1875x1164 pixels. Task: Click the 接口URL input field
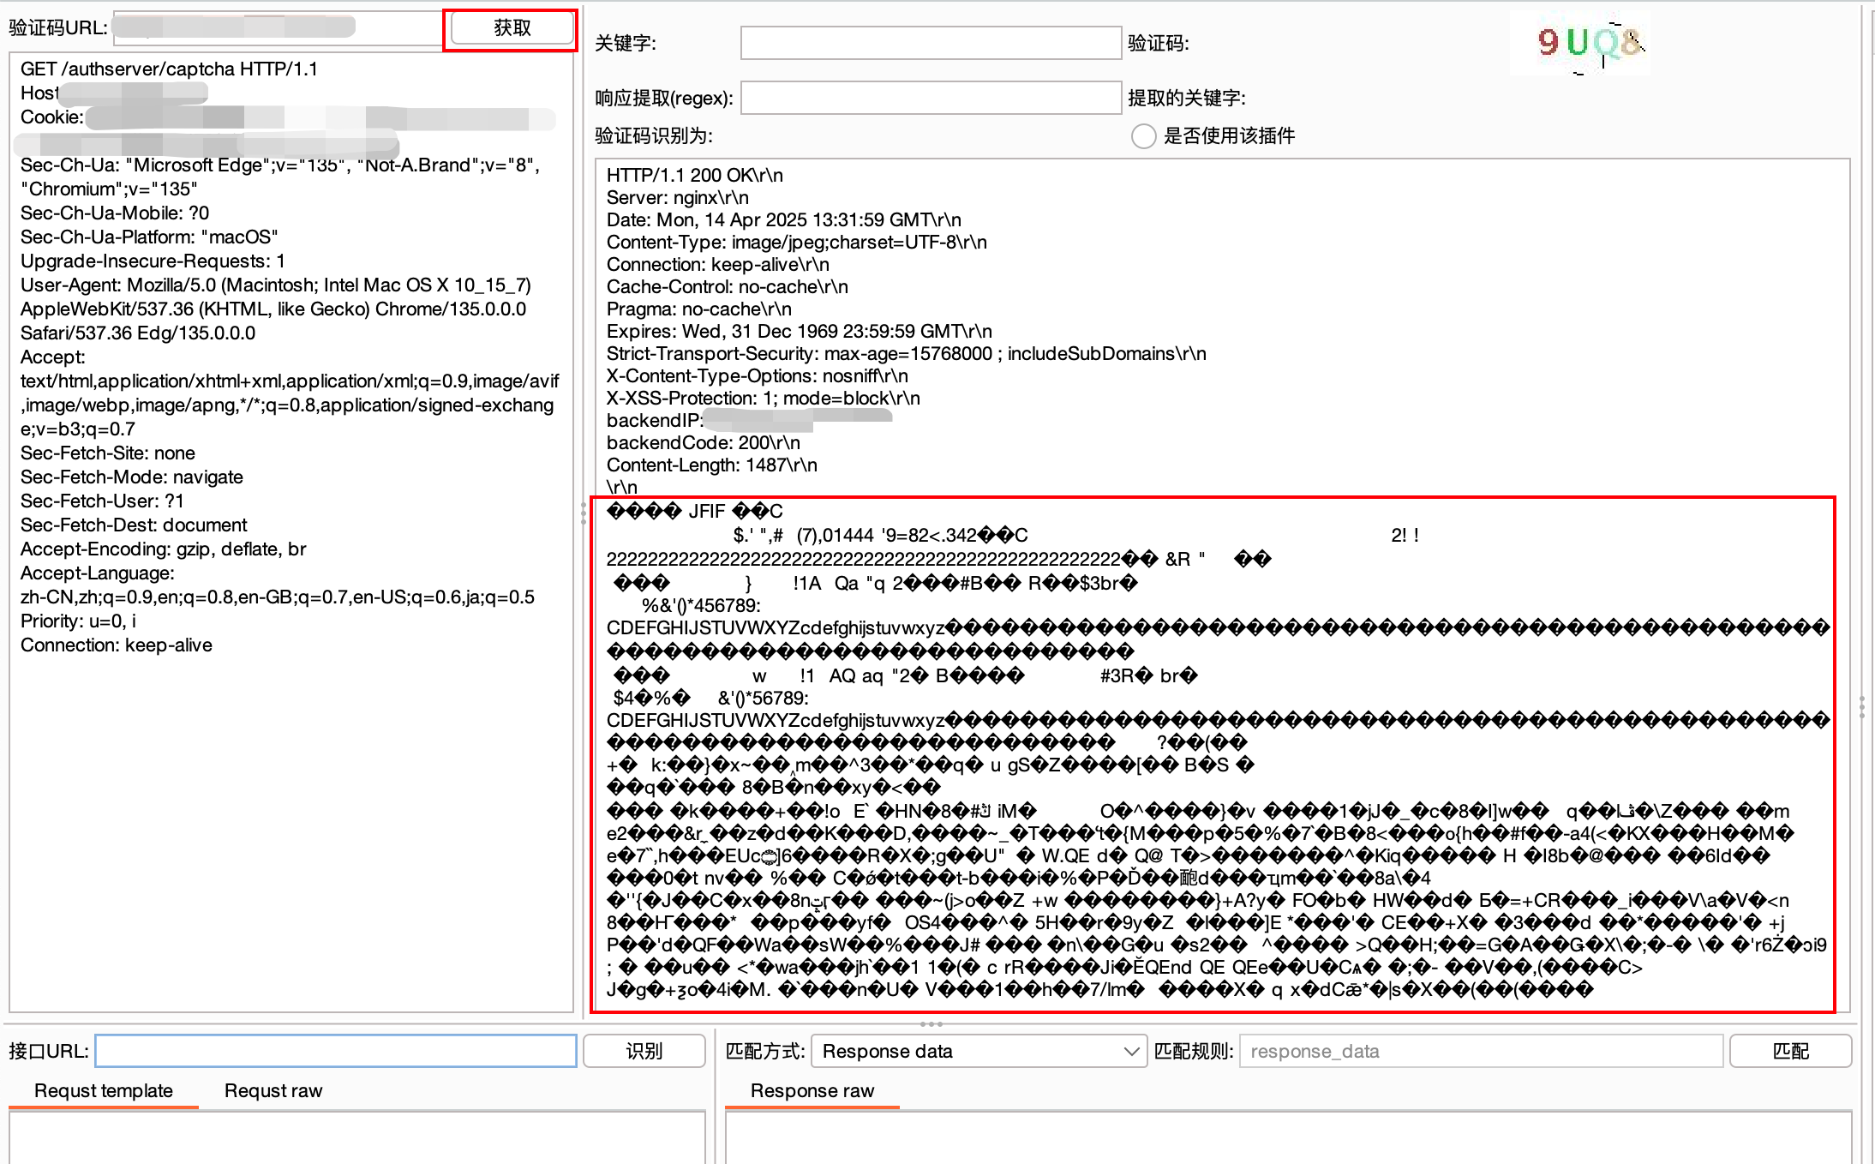(335, 1051)
